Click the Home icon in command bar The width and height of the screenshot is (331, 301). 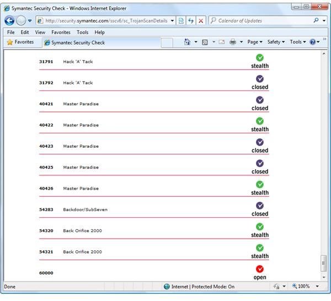pyautogui.click(x=187, y=42)
